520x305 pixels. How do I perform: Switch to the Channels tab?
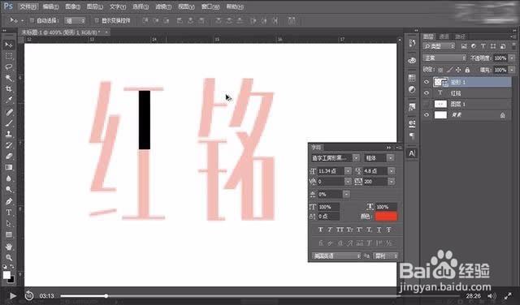tap(444, 37)
